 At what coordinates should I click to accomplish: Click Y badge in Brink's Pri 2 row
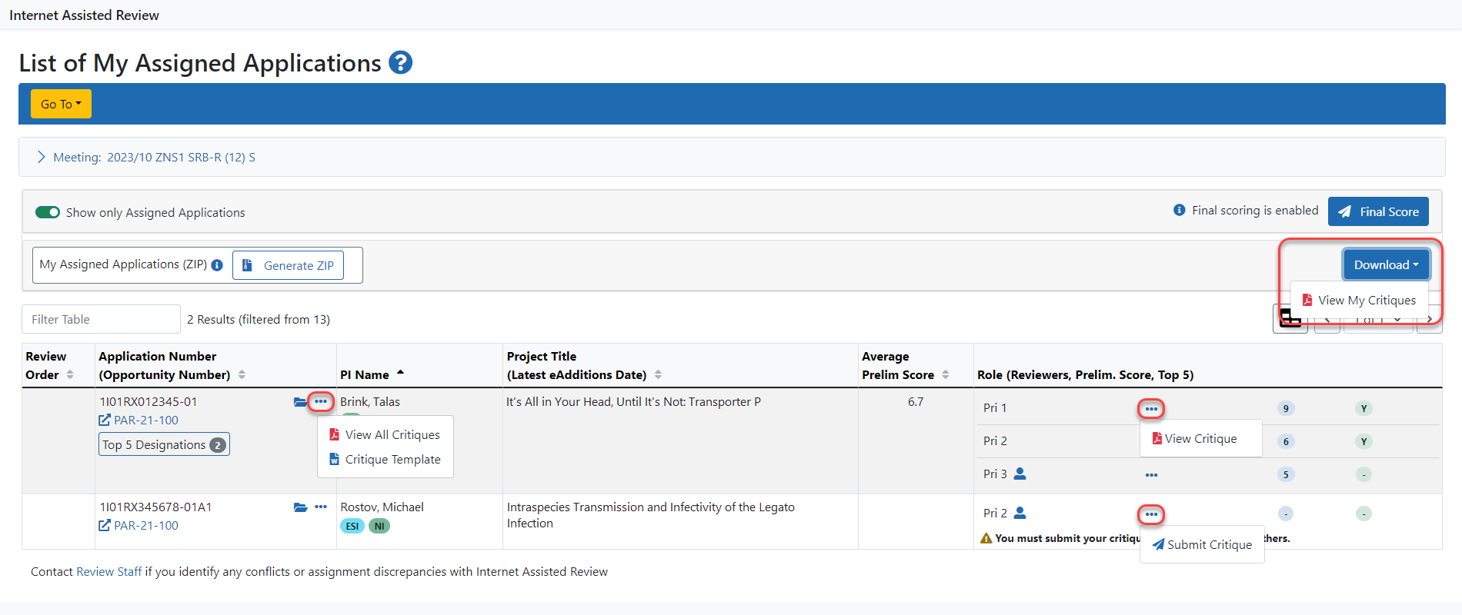point(1364,441)
